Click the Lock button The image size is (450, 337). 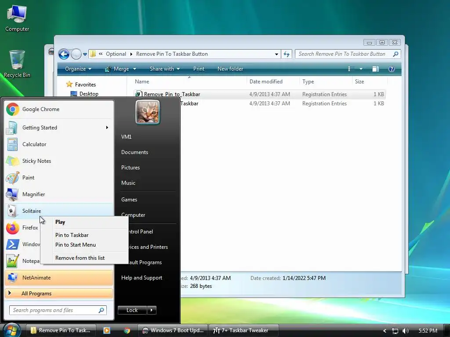(132, 310)
